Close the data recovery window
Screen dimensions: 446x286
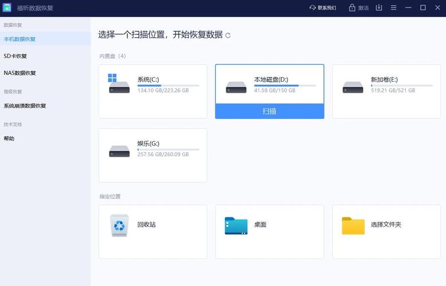(x=438, y=7)
